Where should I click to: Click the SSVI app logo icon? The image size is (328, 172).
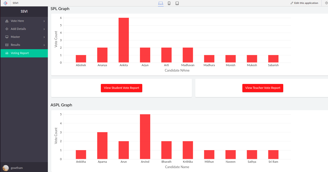(5, 3)
